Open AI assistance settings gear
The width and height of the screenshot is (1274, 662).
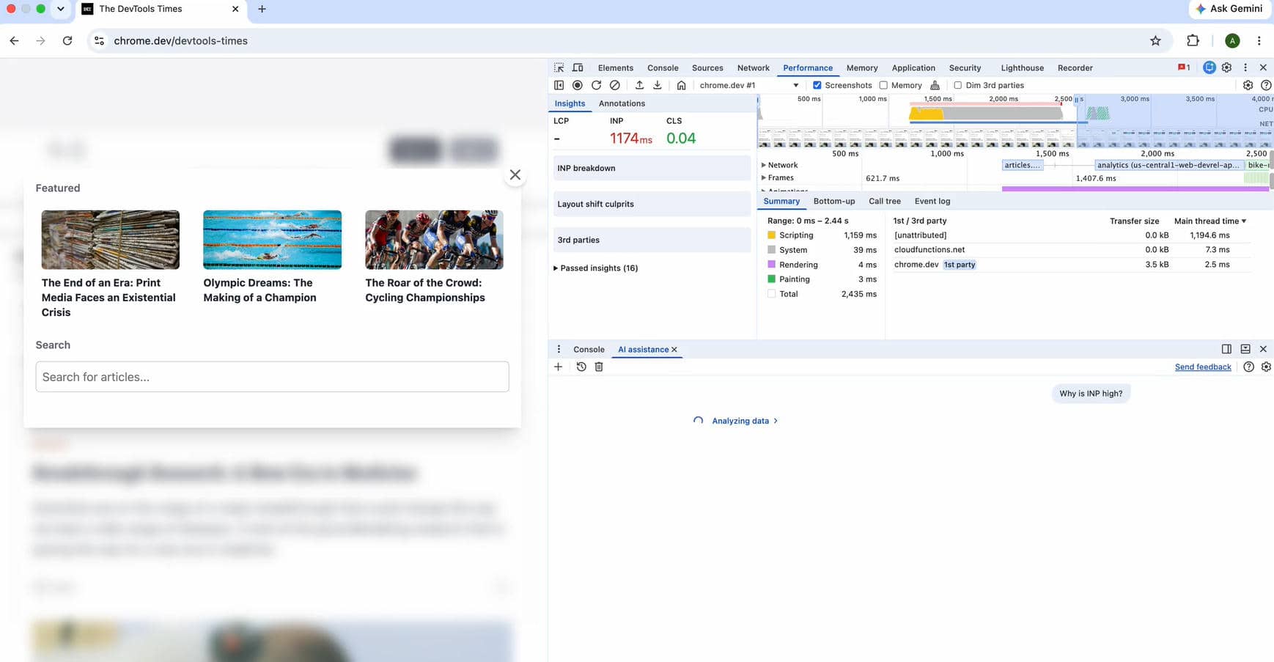click(1266, 367)
